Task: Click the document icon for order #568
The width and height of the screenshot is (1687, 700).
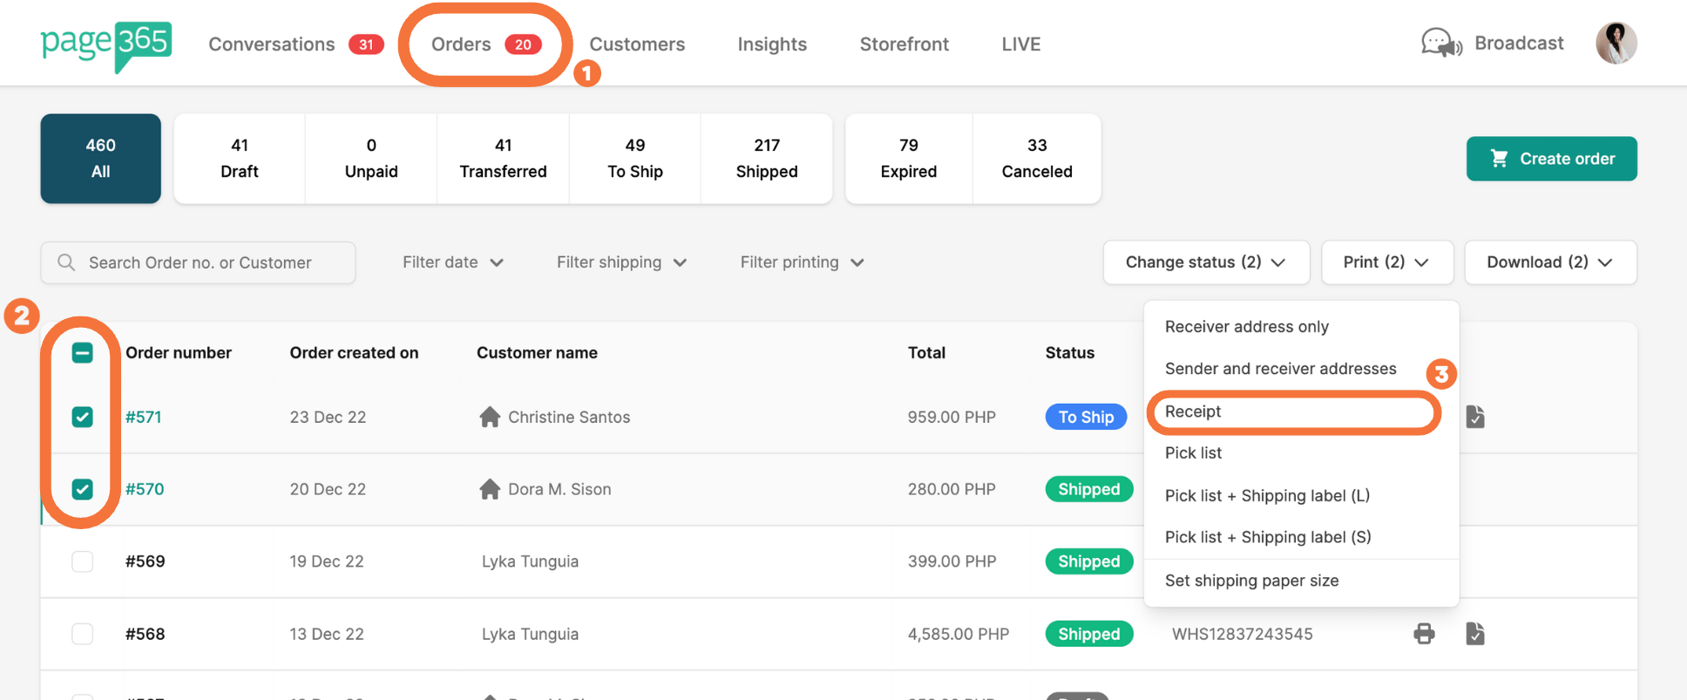Action: 1474,634
